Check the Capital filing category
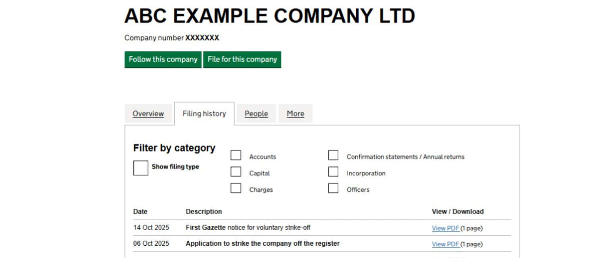This screenshot has width=595, height=258. (x=236, y=171)
